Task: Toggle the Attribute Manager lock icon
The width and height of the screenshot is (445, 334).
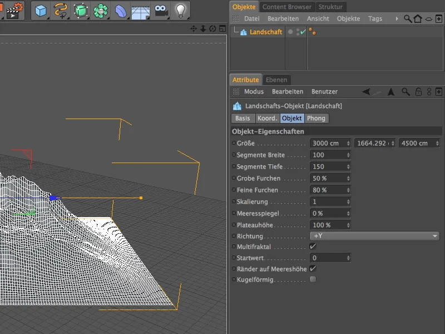Action: point(418,92)
